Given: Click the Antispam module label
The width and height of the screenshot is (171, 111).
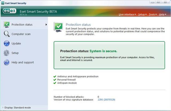Looking at the screenshot, I should [67, 83].
